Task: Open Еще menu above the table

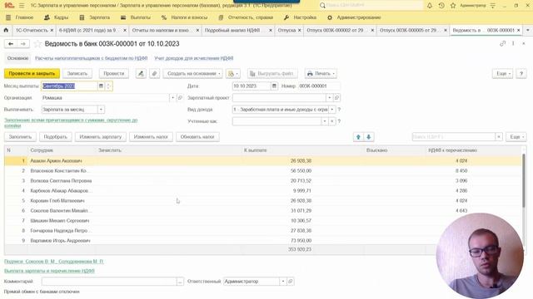Action: 516,137
